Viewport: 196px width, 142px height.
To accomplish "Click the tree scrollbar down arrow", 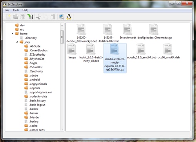I will (x=62, y=129).
